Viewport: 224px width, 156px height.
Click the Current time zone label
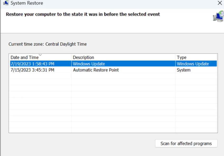click(48, 44)
